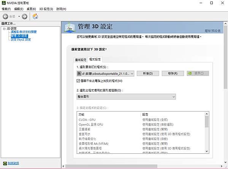Select the OpenGL 呈現 GPU row
The image size is (228, 169).
pyautogui.click(x=141, y=124)
